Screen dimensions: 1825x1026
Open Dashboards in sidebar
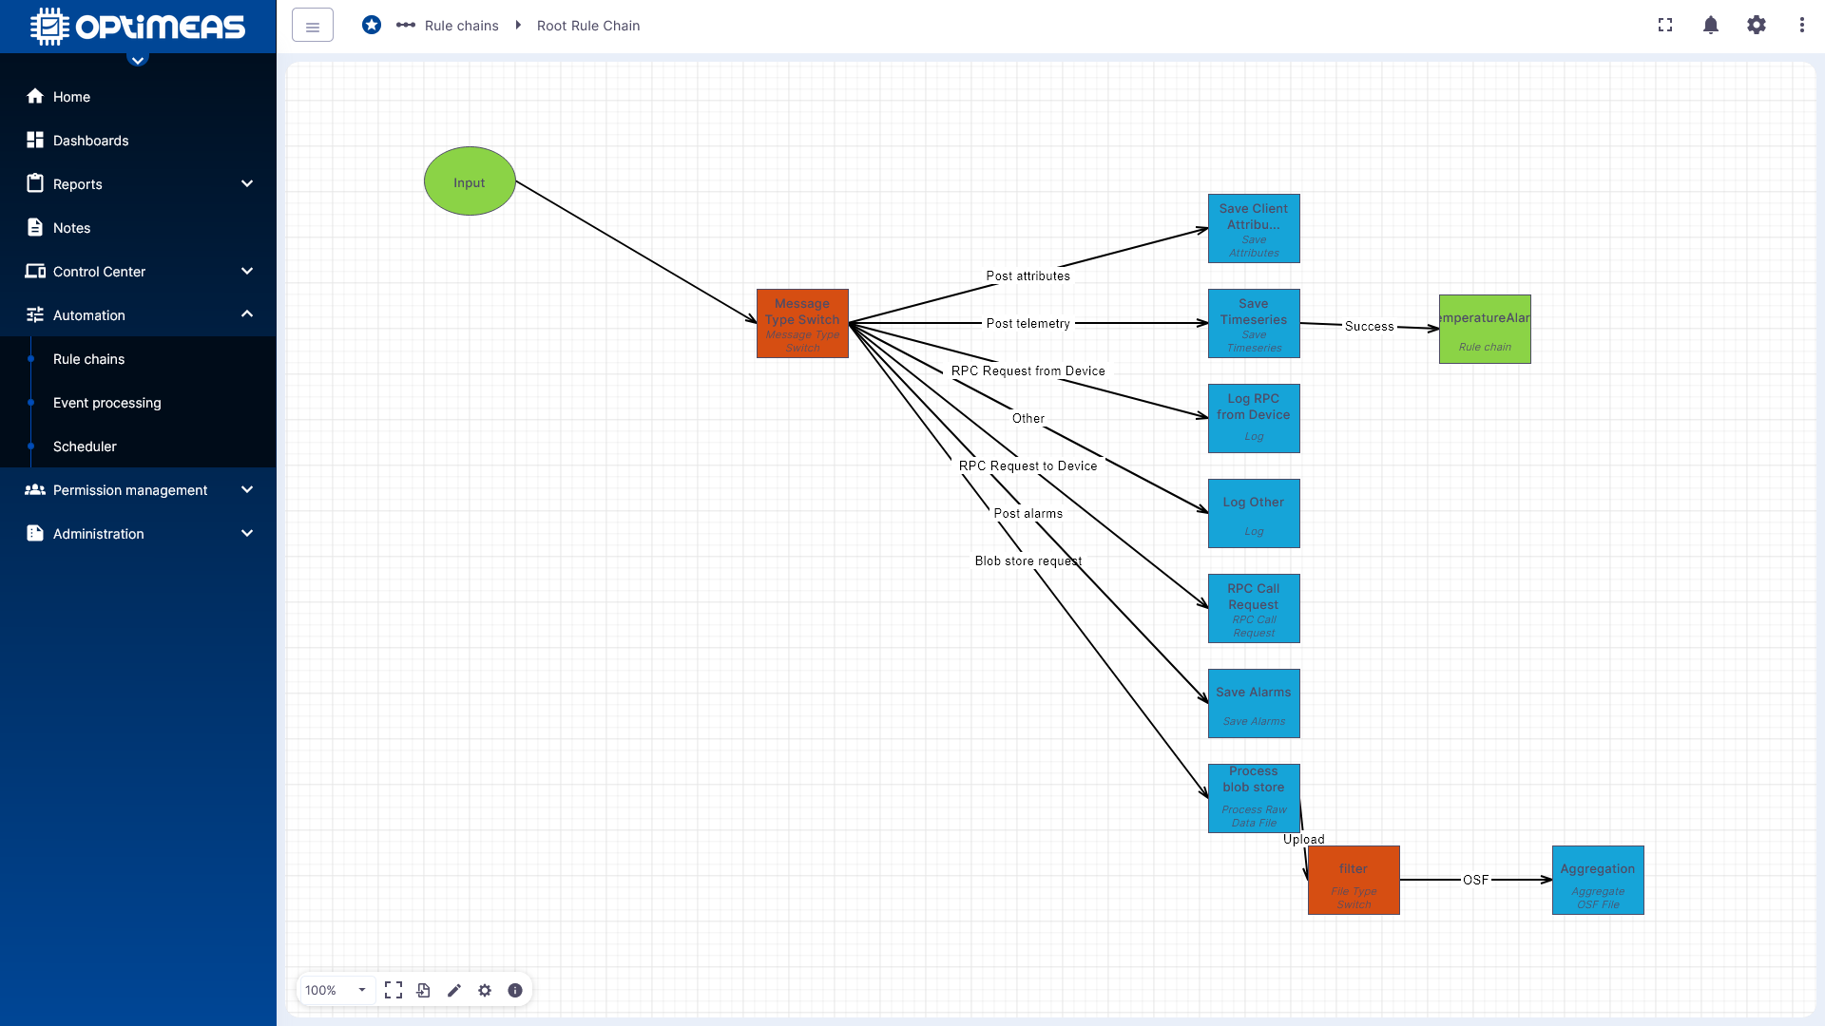[x=138, y=140]
